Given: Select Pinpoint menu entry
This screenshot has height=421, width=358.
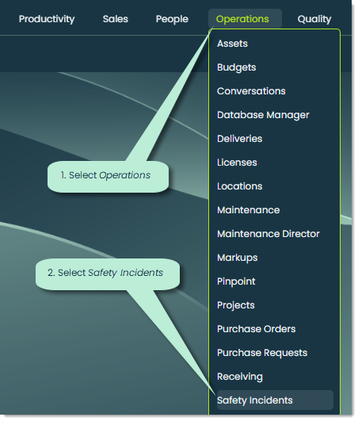Looking at the screenshot, I should pos(236,281).
